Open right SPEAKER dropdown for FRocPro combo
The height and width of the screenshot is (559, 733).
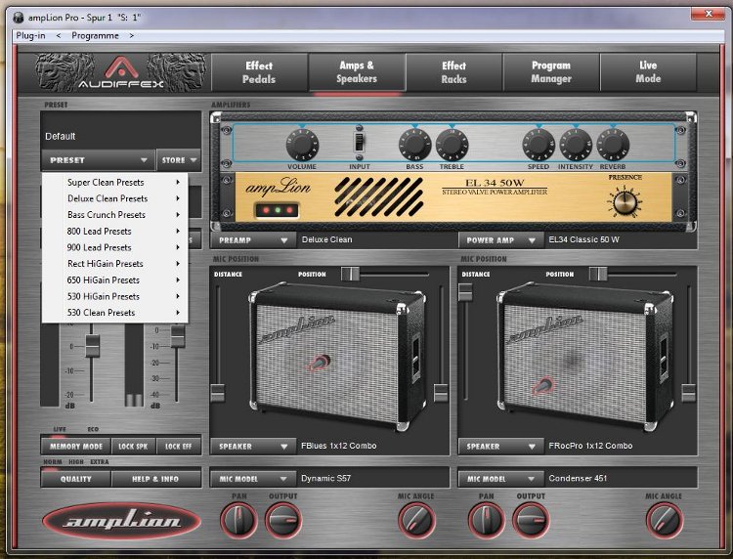pyautogui.click(x=500, y=447)
